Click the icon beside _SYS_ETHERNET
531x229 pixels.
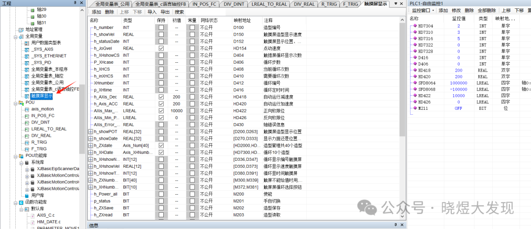coord(27,56)
